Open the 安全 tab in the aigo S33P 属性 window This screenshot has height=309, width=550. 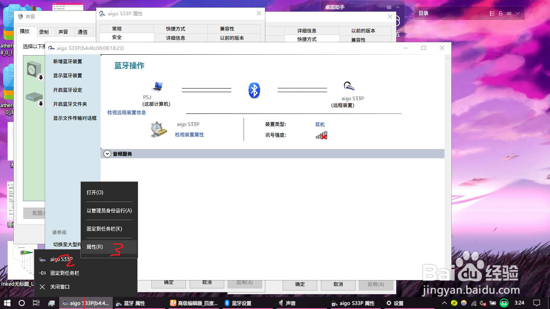coord(127,37)
